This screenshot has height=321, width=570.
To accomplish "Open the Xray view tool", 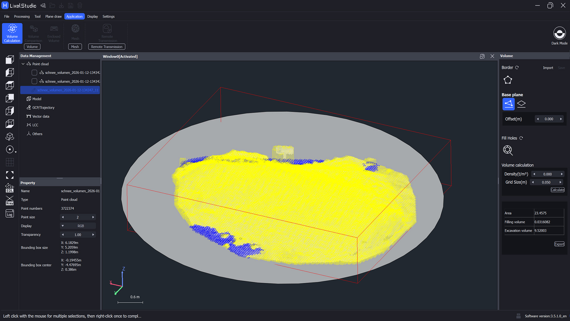I will pyautogui.click(x=9, y=201).
